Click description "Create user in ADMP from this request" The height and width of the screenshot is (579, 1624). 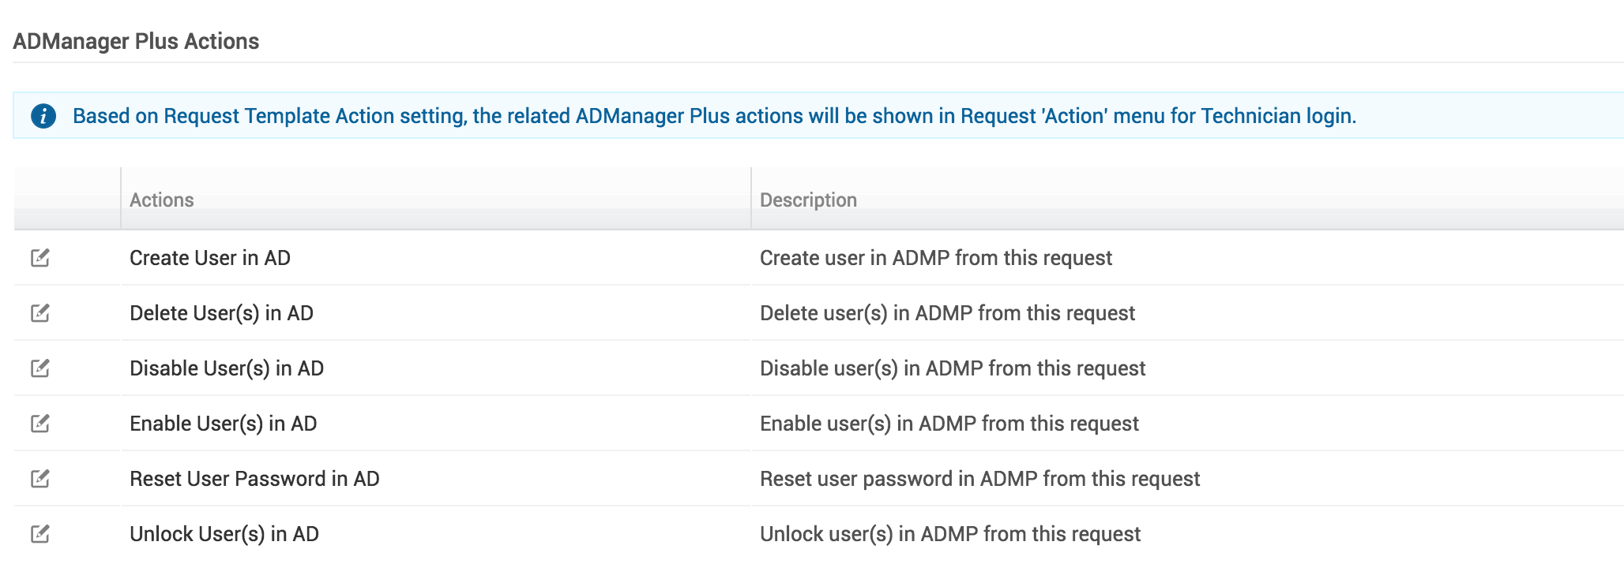[935, 258]
